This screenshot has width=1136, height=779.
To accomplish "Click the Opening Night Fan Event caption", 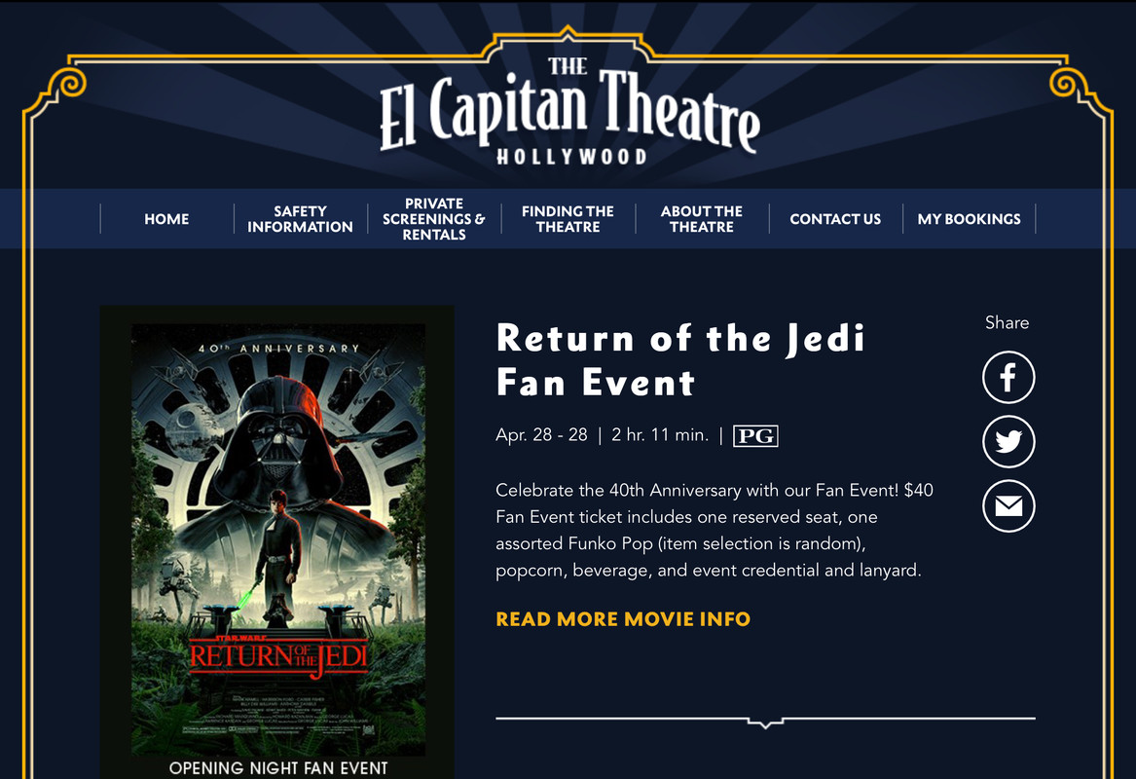I will pyautogui.click(x=278, y=768).
